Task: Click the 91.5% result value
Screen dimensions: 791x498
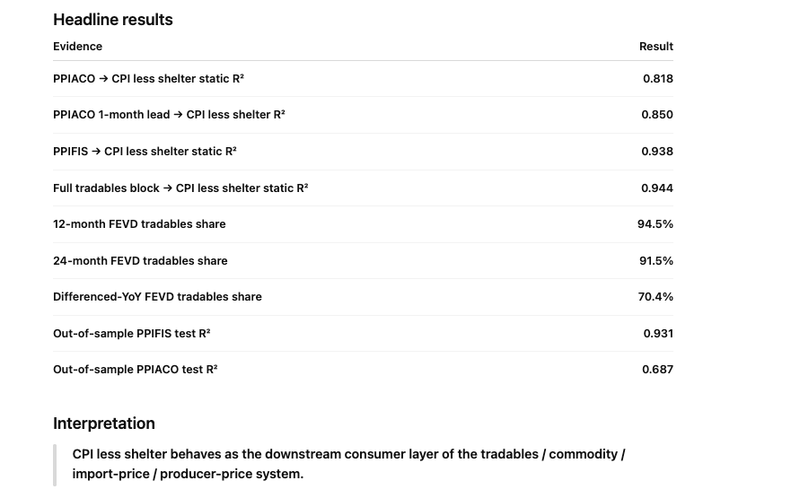Action: (x=655, y=260)
